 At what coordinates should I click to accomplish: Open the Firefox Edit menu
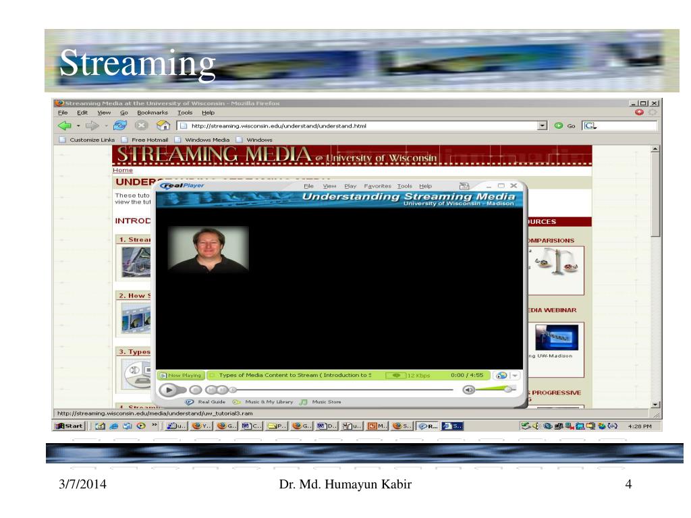(x=82, y=113)
